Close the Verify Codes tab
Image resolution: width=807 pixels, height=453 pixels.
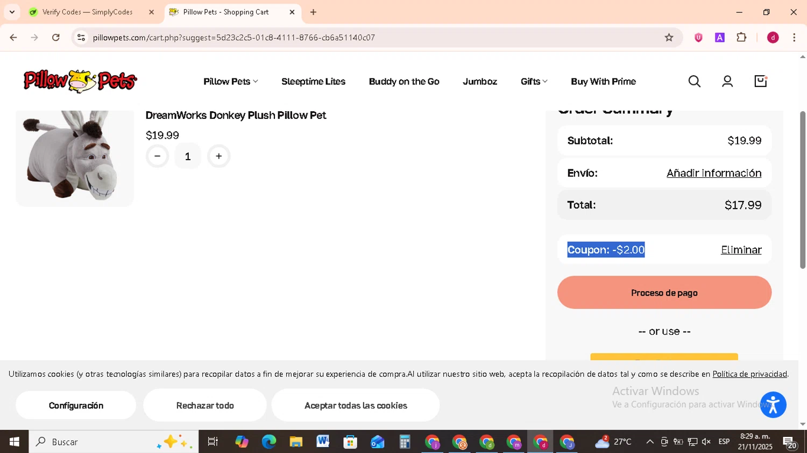coord(151,12)
